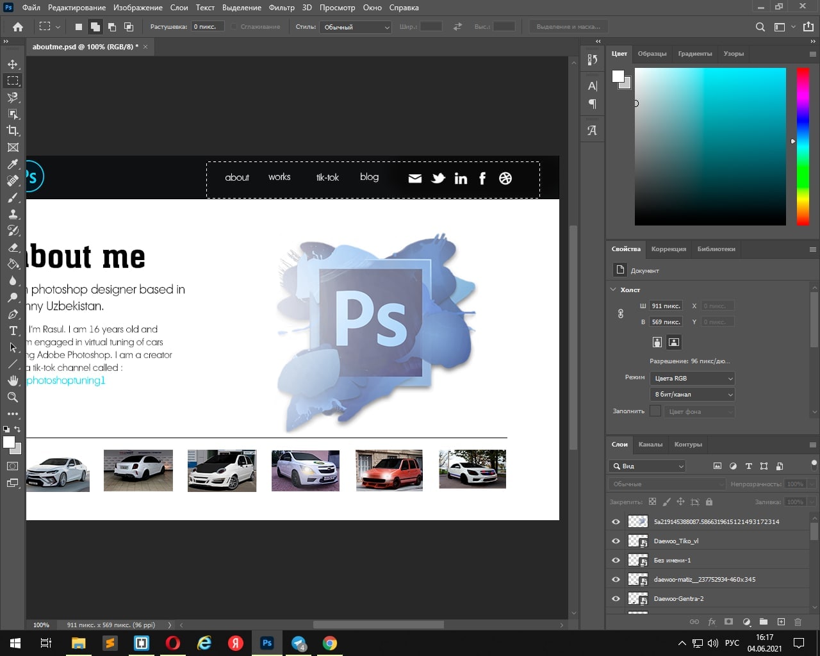Select the Crop tool
The width and height of the screenshot is (820, 656).
pyautogui.click(x=13, y=131)
